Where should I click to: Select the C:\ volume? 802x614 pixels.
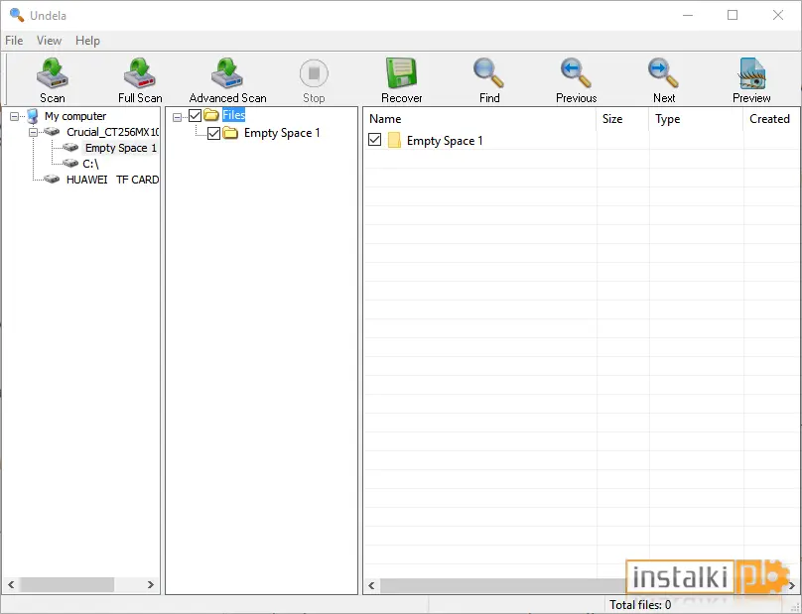[x=90, y=164]
